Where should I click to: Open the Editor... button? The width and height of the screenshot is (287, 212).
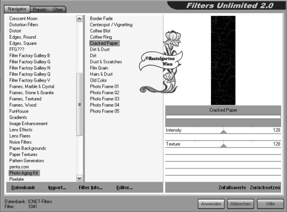pos(125,187)
